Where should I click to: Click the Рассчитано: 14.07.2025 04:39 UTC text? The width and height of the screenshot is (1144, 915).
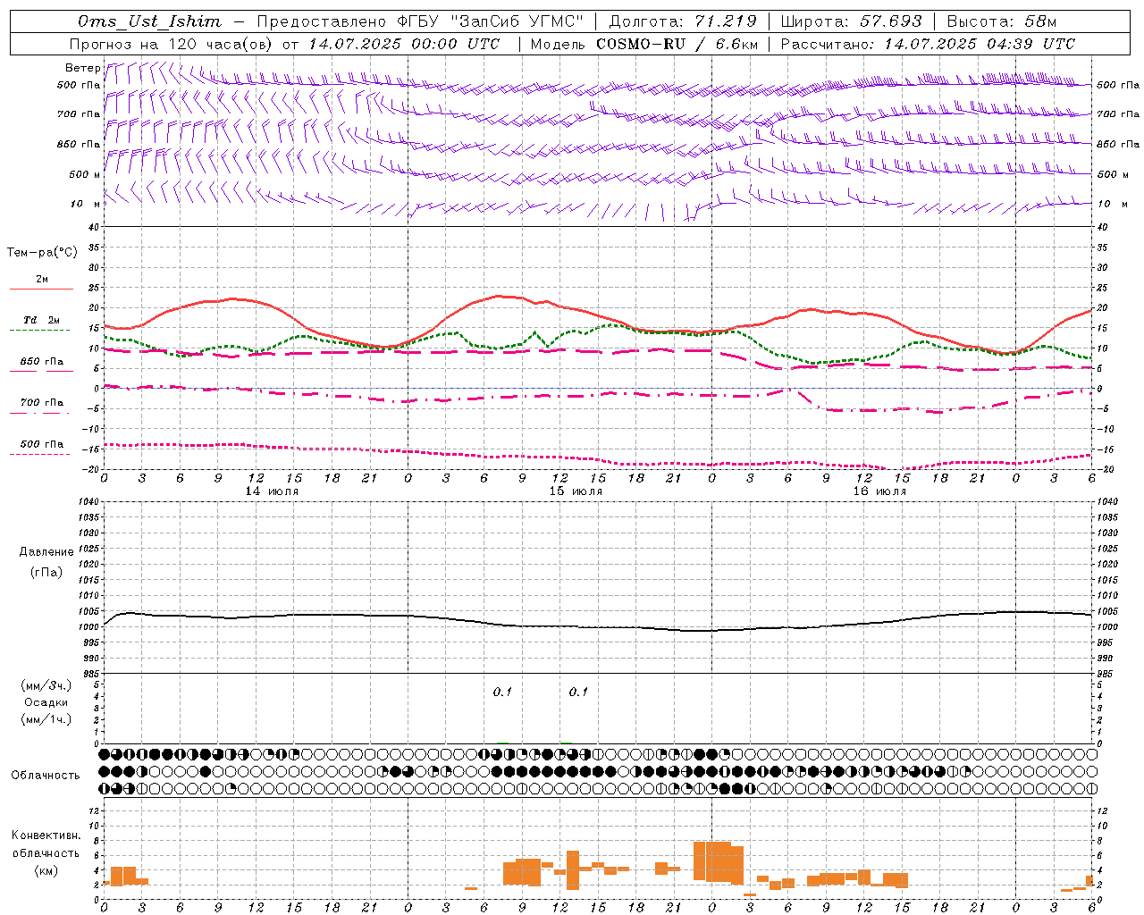pyautogui.click(x=928, y=44)
